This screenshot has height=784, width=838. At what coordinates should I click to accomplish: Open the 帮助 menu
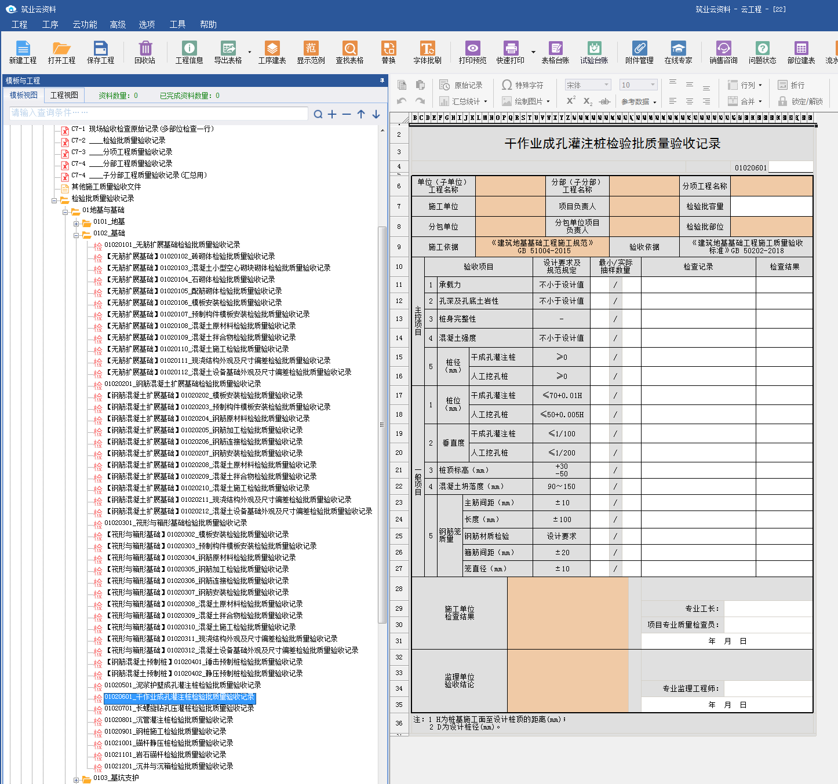click(208, 24)
